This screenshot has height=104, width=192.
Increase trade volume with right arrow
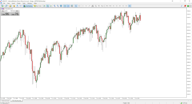14,11
